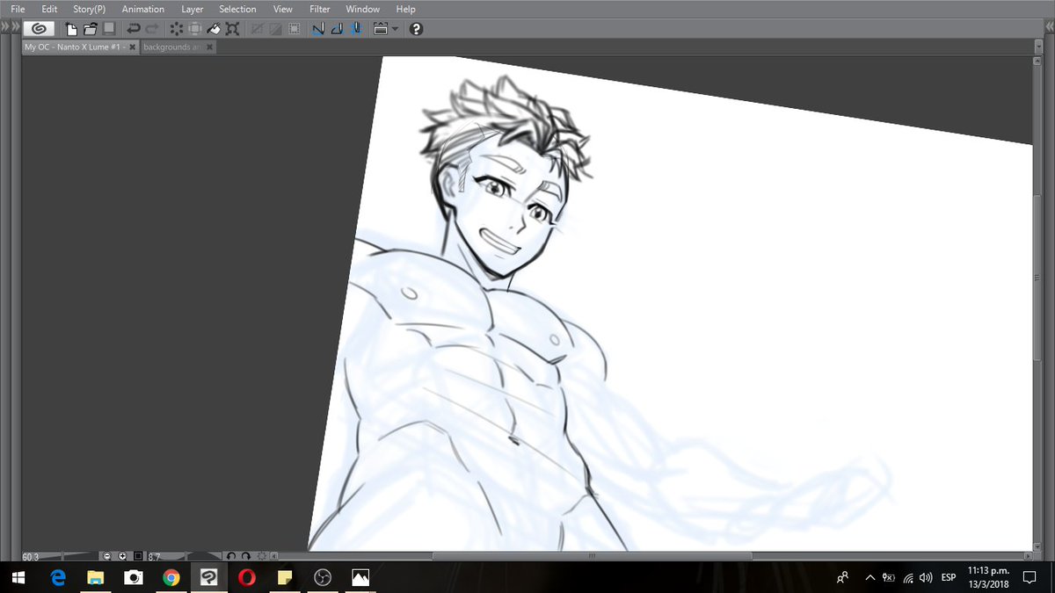Rotate canvas right icon

click(246, 556)
